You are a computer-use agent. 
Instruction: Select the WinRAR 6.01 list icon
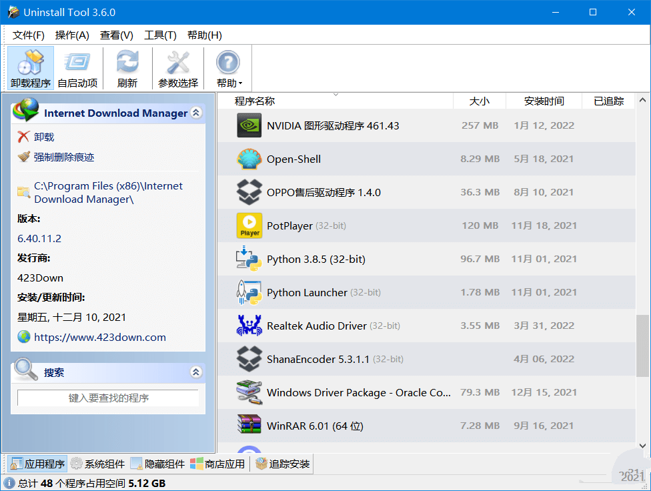point(249,426)
